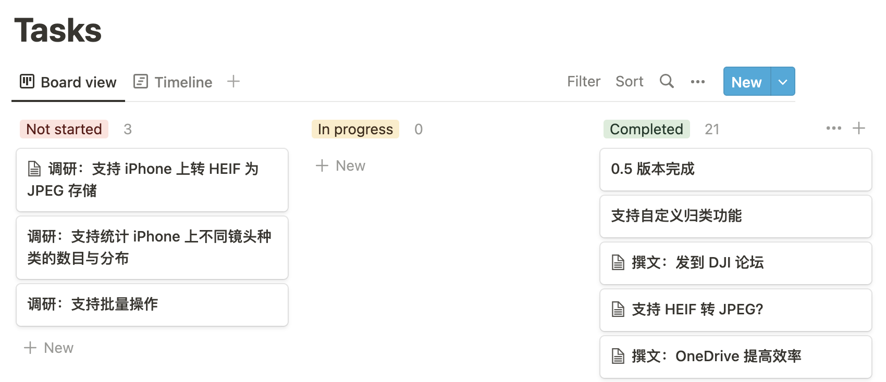Viewport: 886px width, 382px height.
Task: Open the Filter options
Action: point(583,82)
